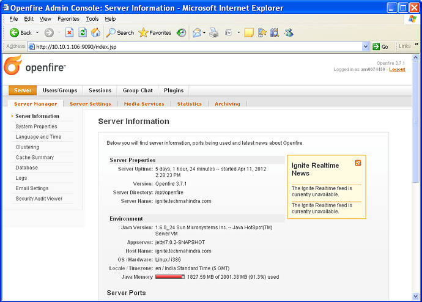
Task: Click into the address URL field
Action: (198, 46)
